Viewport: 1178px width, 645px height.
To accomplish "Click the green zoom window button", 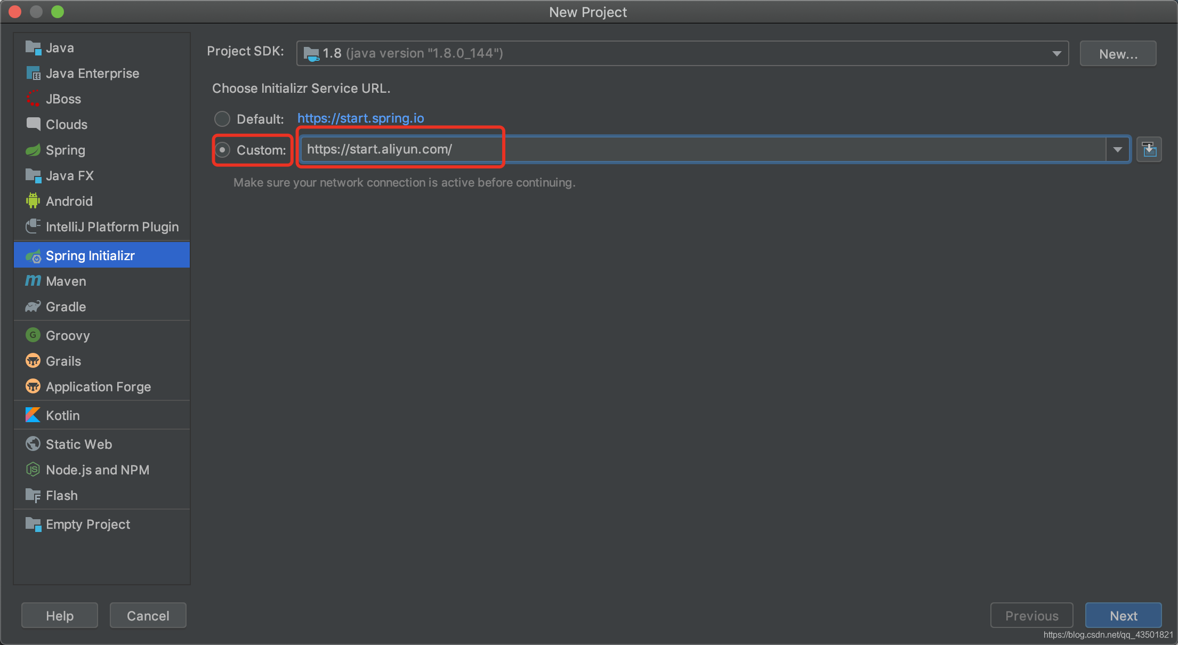I will point(58,12).
